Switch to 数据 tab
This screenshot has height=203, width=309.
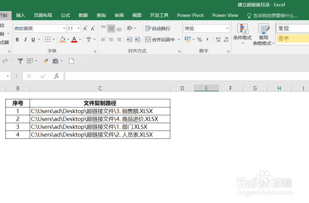(x=83, y=15)
